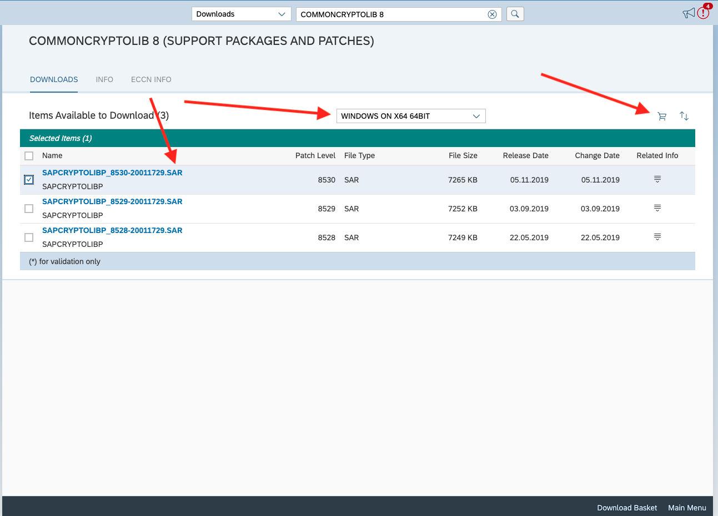Expand the Downloads search category dropdown
This screenshot has height=516, width=718.
(241, 14)
